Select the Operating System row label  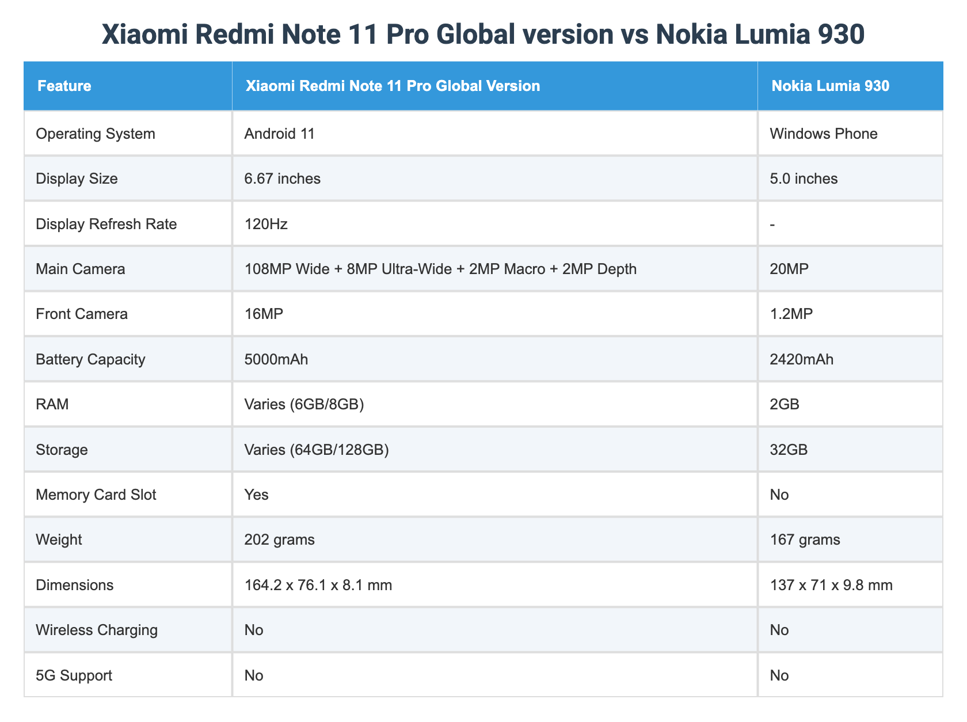click(96, 134)
